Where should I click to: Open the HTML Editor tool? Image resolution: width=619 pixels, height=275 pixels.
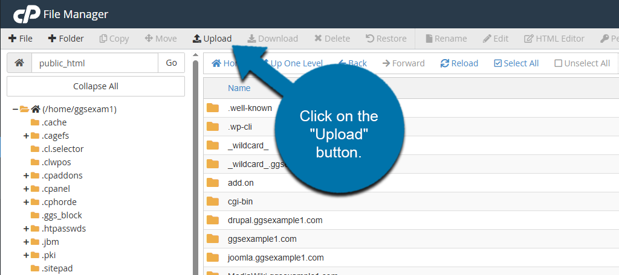[554, 39]
